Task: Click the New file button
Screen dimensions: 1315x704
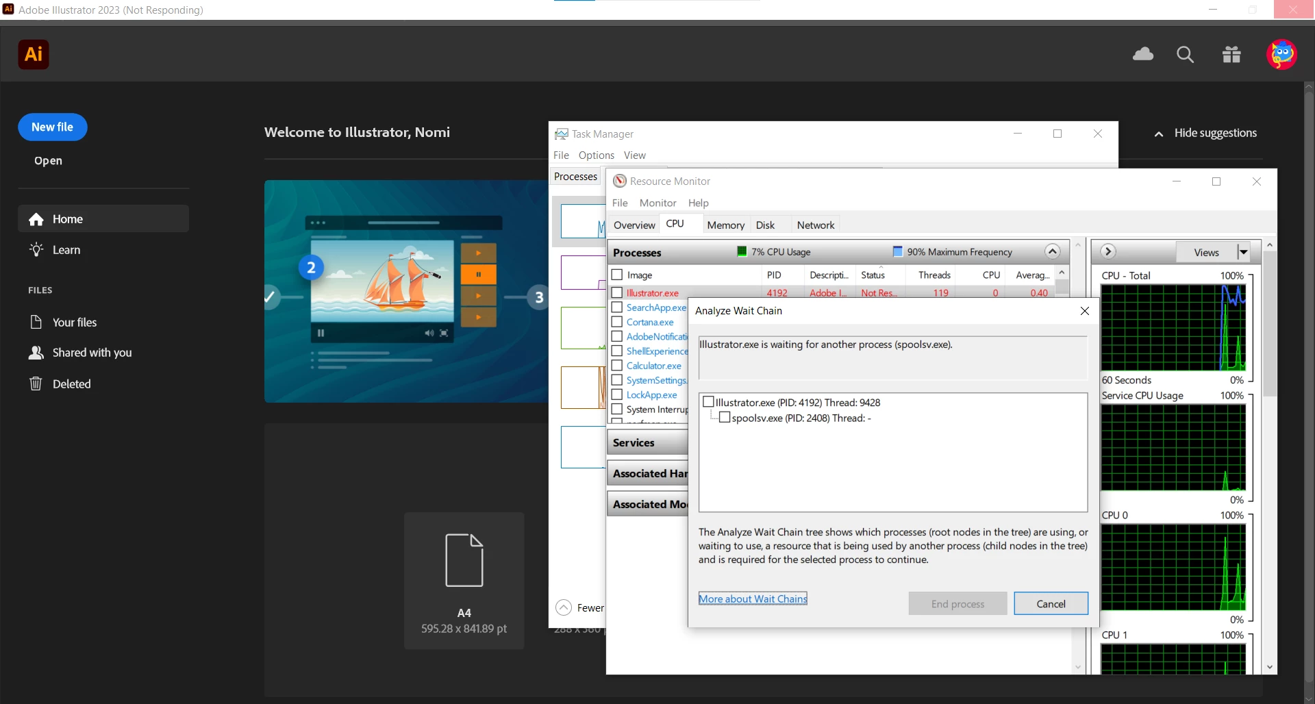Action: coord(53,127)
